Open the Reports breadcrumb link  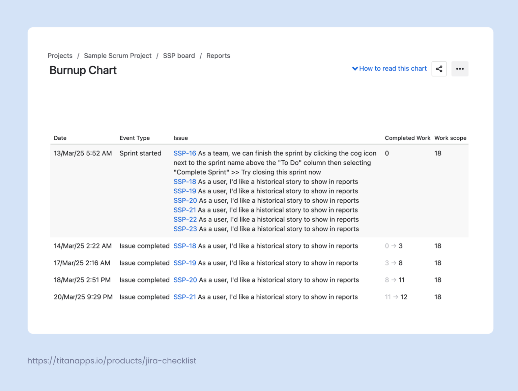218,56
